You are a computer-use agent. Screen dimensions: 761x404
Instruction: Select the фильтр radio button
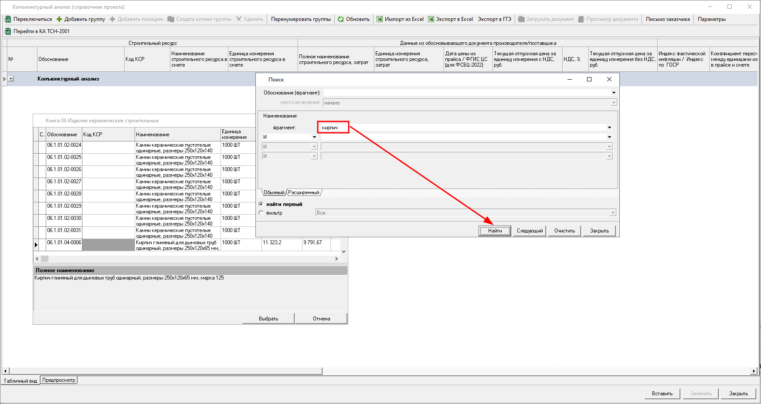click(261, 213)
